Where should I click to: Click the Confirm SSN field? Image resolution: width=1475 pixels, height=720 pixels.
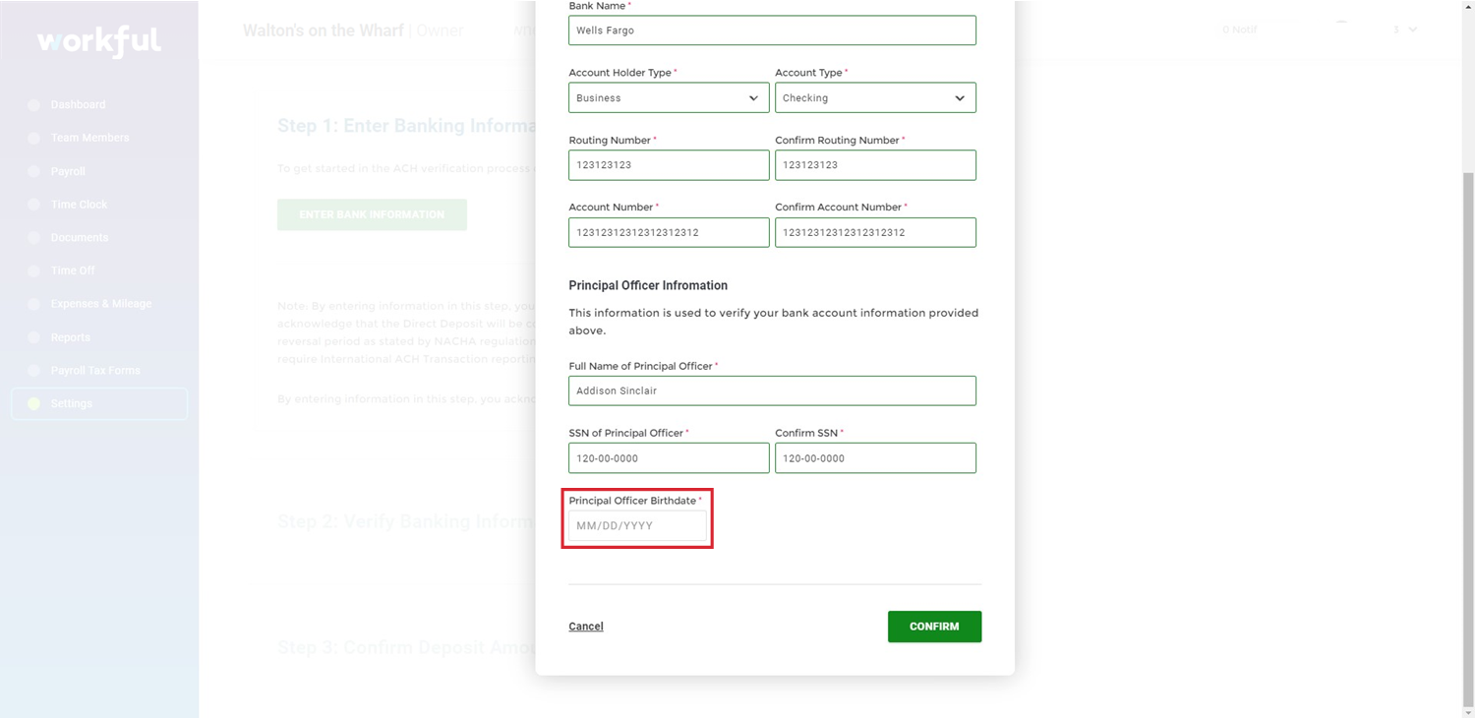click(875, 458)
